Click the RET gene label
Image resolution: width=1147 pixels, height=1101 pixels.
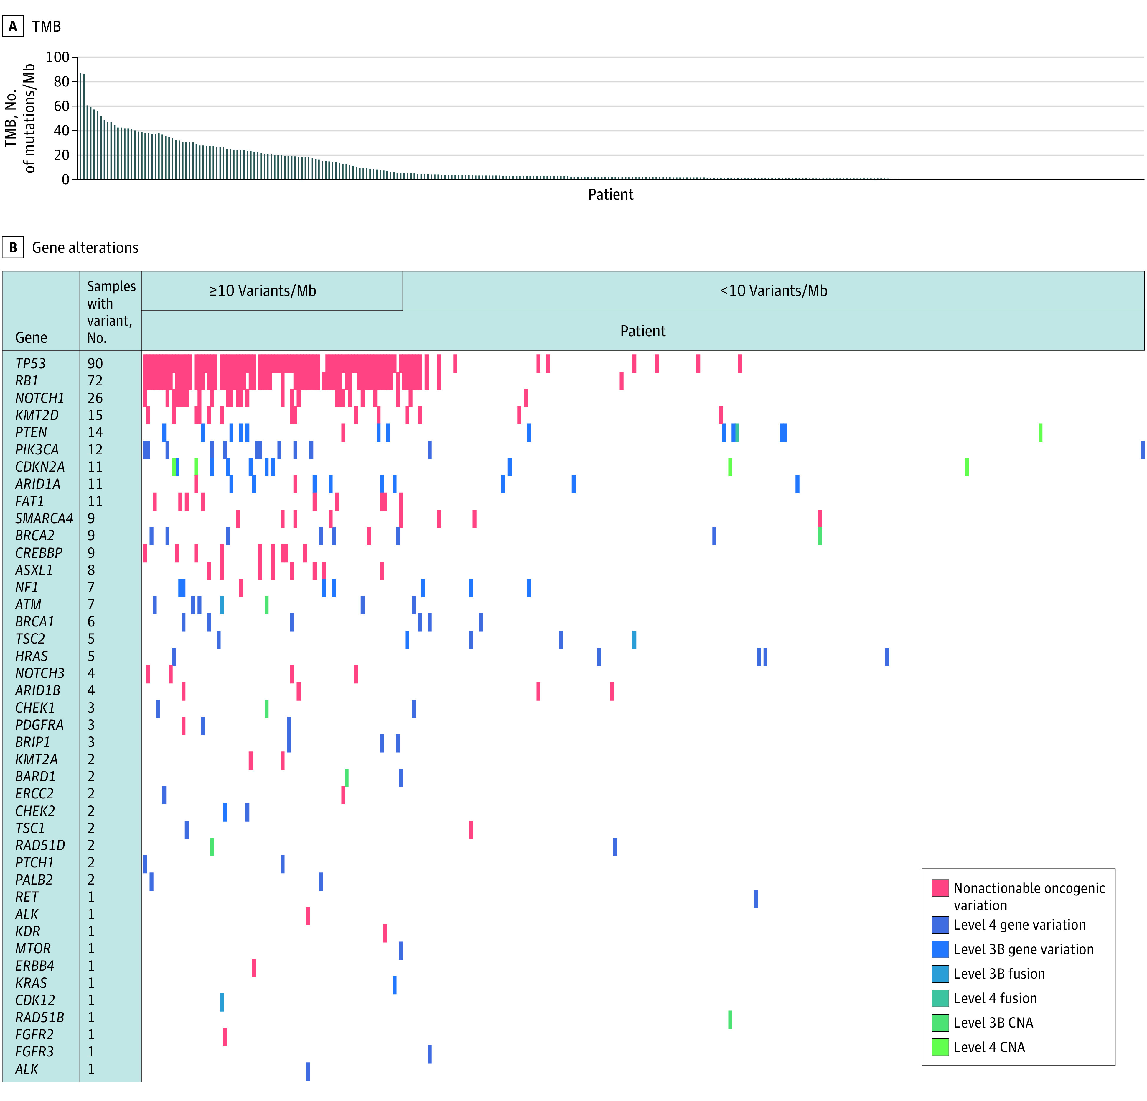[x=27, y=897]
